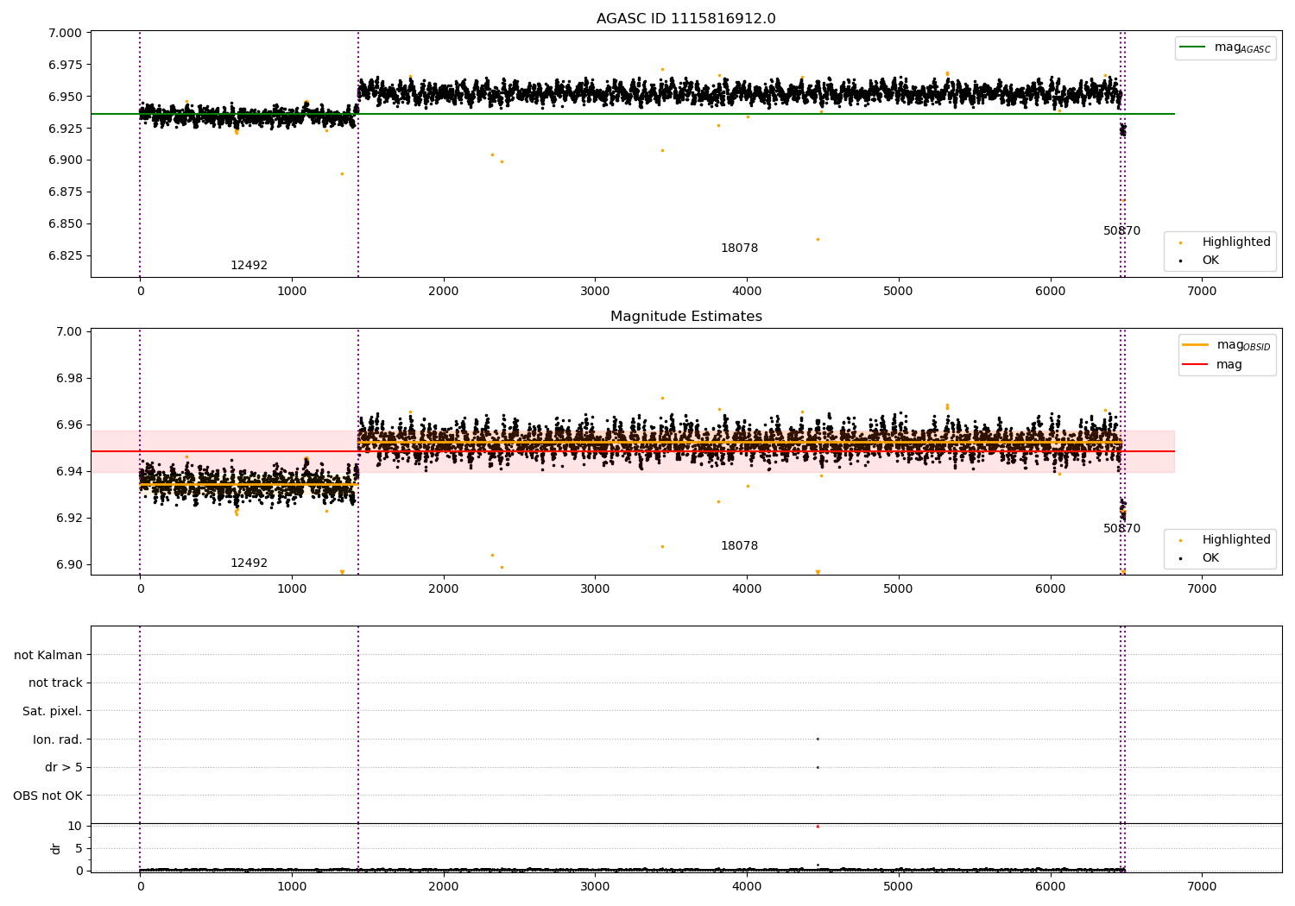Click the 4000 x-axis tick under the bottom plot
This screenshot has height=906, width=1295.
click(x=747, y=887)
